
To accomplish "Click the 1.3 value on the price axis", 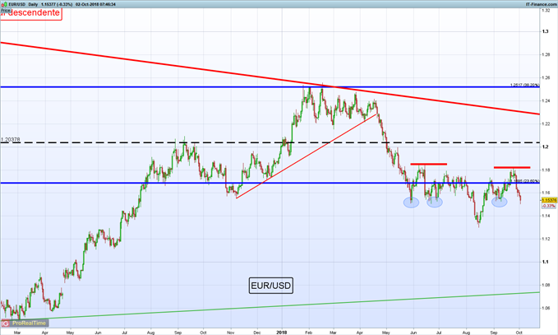I will click(x=545, y=32).
